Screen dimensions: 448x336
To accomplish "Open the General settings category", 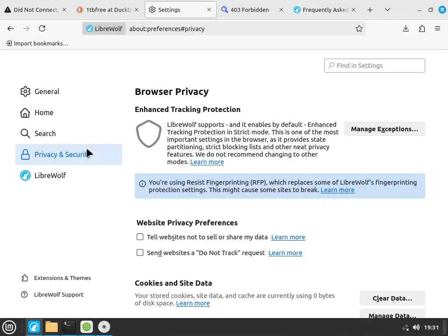I will point(69,92).
